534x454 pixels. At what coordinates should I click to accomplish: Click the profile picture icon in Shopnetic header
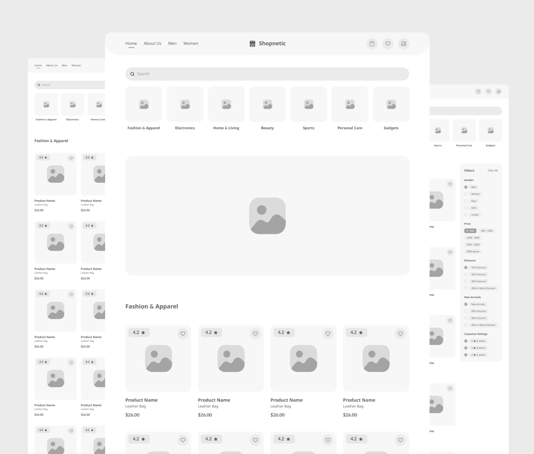404,44
